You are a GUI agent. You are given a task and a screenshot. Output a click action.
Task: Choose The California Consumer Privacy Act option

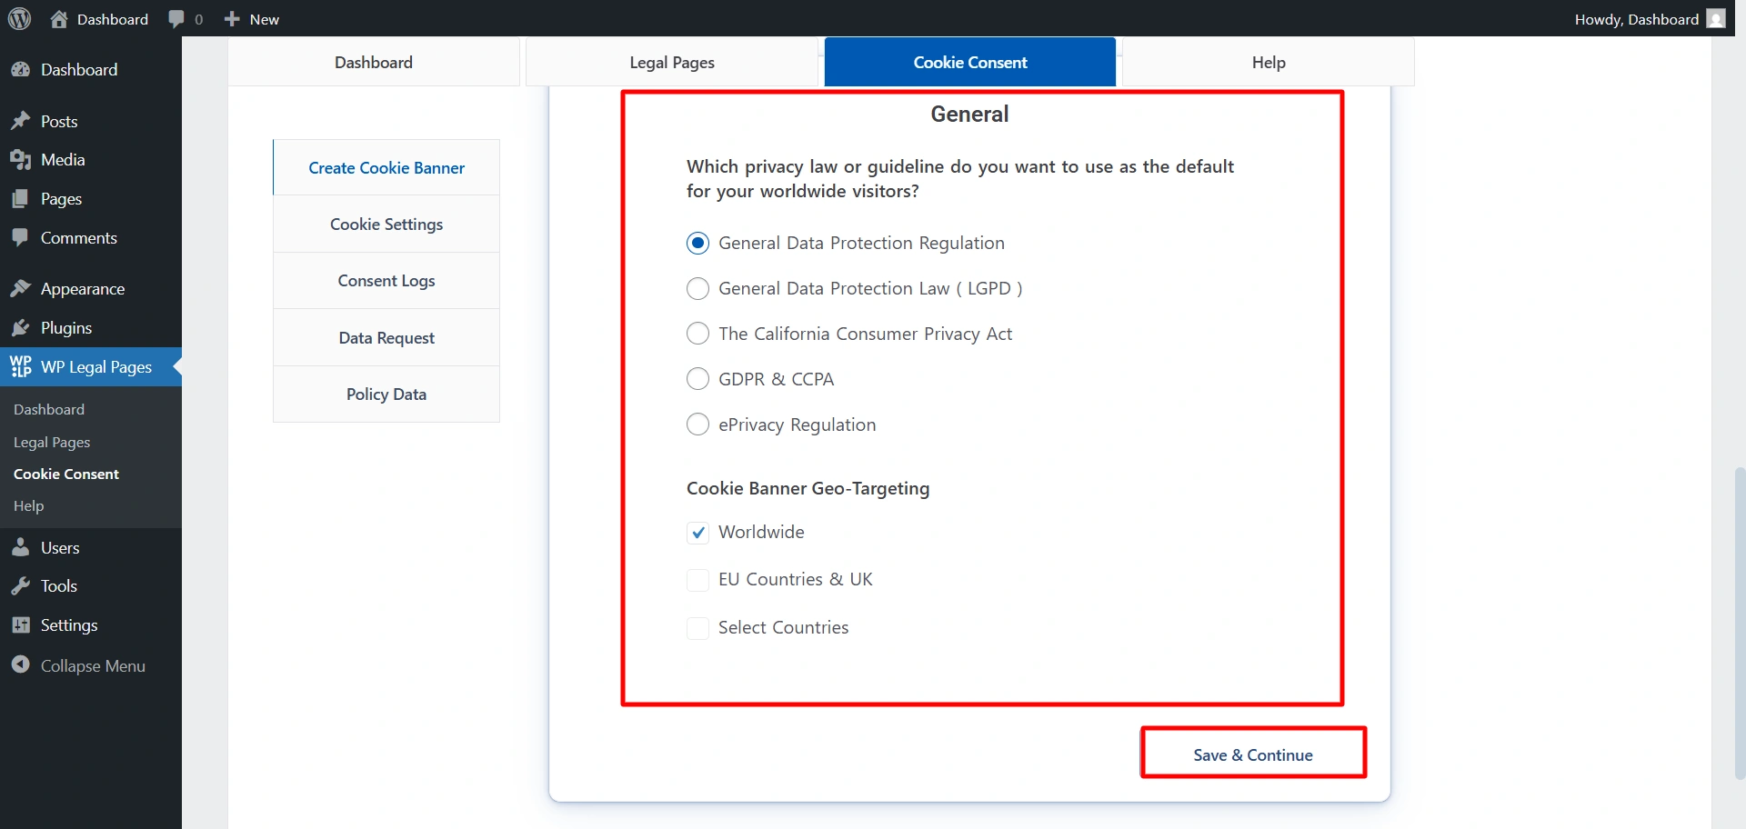(697, 334)
